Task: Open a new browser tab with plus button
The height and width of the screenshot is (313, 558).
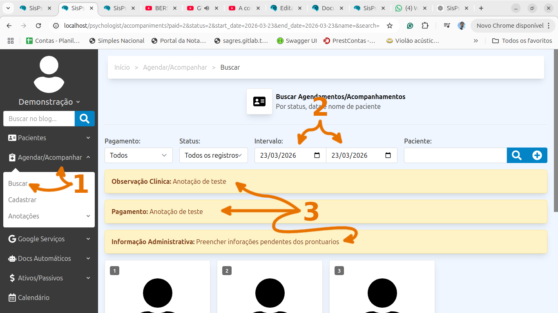Action: tap(481, 8)
